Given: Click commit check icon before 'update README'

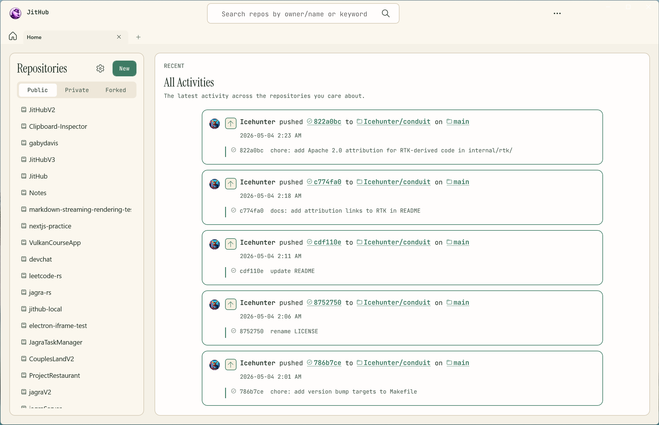Looking at the screenshot, I should pyautogui.click(x=234, y=271).
